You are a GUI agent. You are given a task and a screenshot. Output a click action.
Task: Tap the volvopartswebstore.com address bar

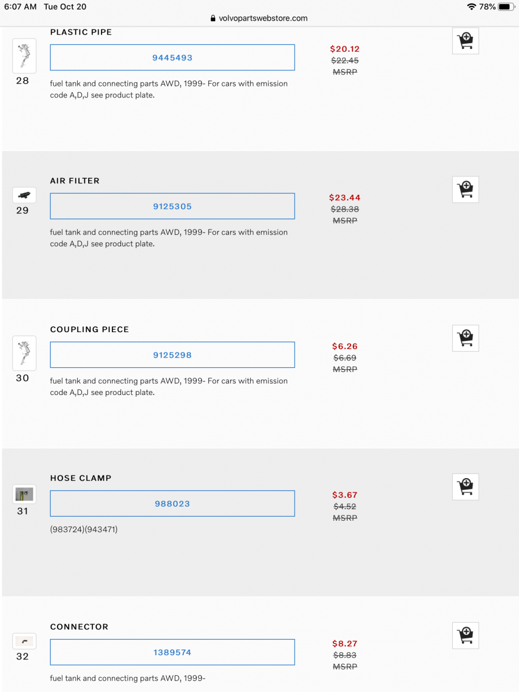coord(263,18)
